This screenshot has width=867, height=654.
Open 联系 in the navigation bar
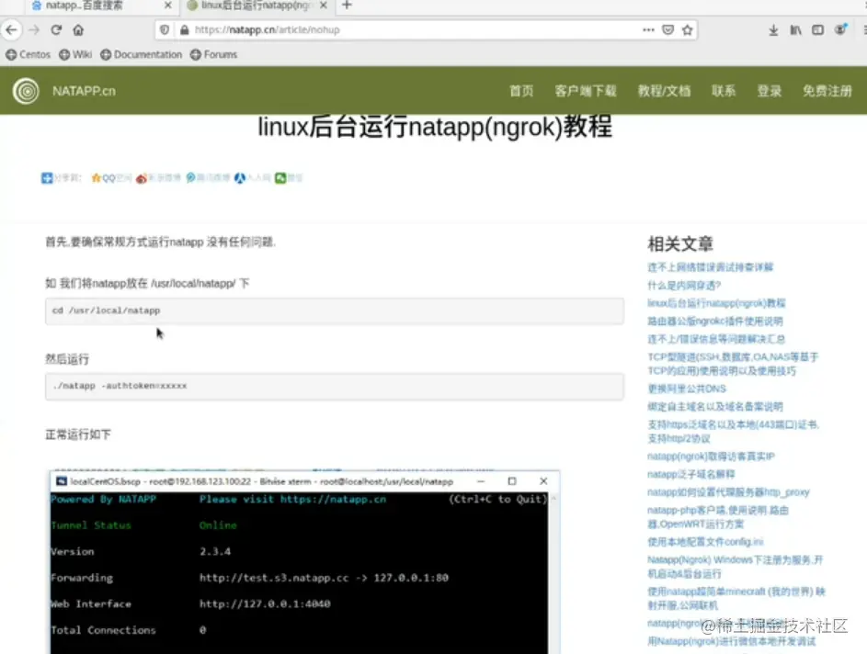[x=724, y=91]
